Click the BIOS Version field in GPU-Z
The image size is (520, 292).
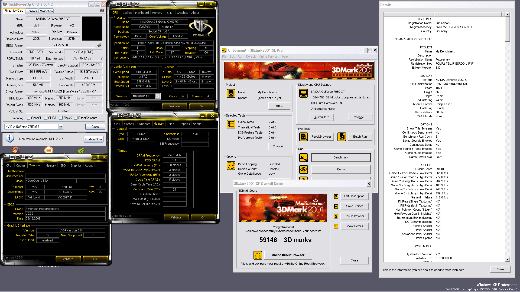tap(60, 45)
